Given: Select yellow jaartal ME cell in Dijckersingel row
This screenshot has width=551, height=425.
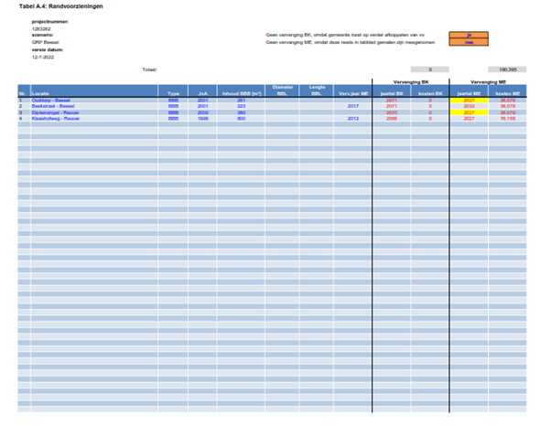Looking at the screenshot, I should pos(468,112).
